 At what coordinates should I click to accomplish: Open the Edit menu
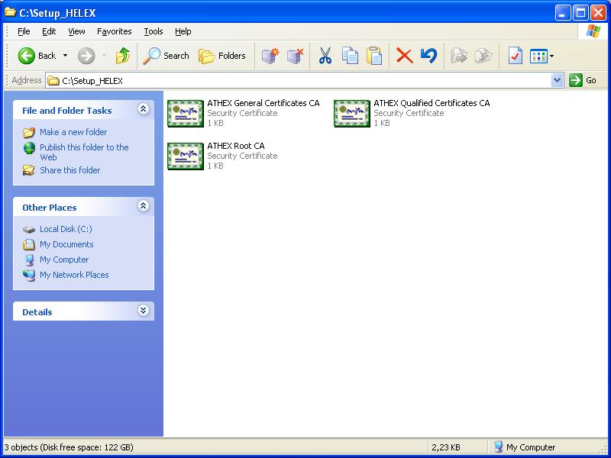coord(49,31)
